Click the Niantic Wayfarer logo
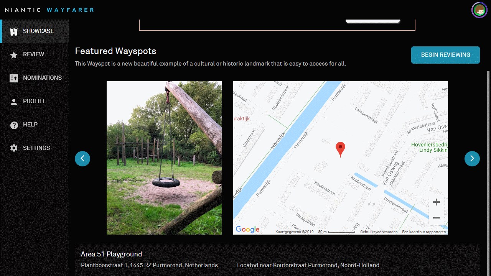Viewport: 491px width, 276px height. point(49,10)
